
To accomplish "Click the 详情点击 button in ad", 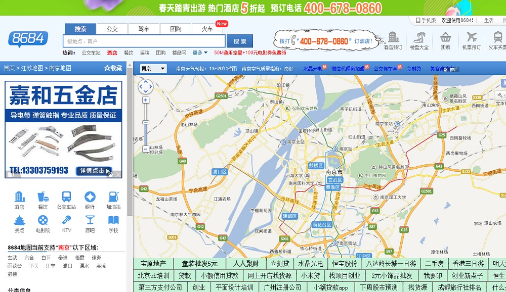I will 94,170.
